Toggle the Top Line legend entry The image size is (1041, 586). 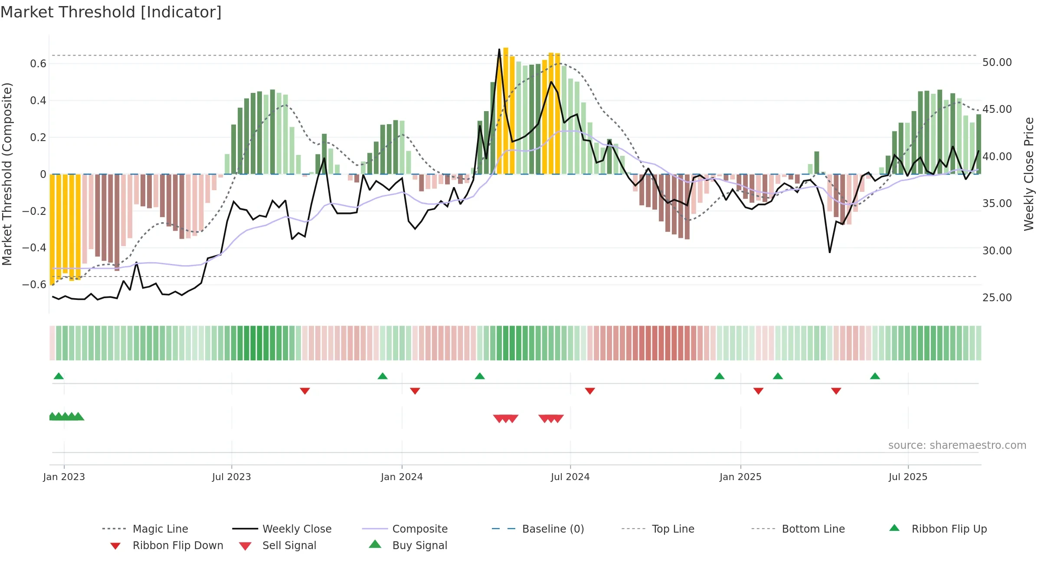click(x=658, y=529)
